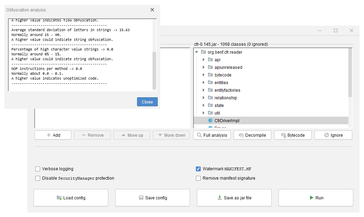The height and width of the screenshot is (217, 364).
Task: Expand the util package
Action: pos(204,113)
